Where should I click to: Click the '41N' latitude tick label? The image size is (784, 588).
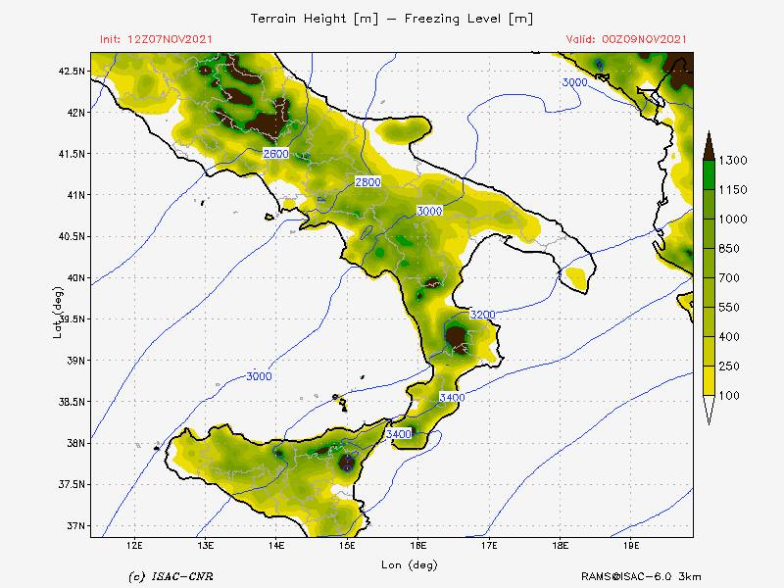point(76,195)
